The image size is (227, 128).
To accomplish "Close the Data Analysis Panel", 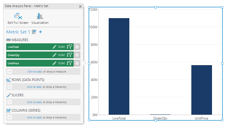I will click(x=80, y=6).
